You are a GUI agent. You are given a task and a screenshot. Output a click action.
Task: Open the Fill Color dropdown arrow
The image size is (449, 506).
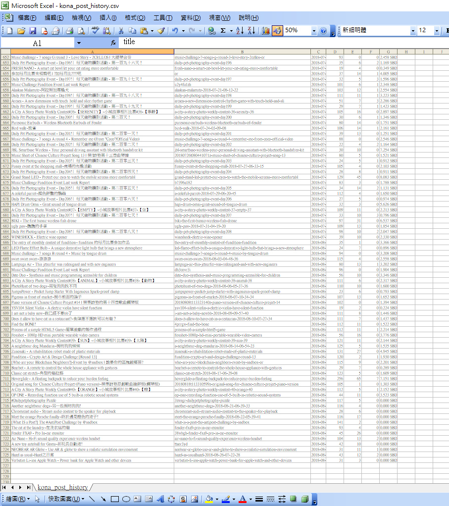(x=217, y=499)
